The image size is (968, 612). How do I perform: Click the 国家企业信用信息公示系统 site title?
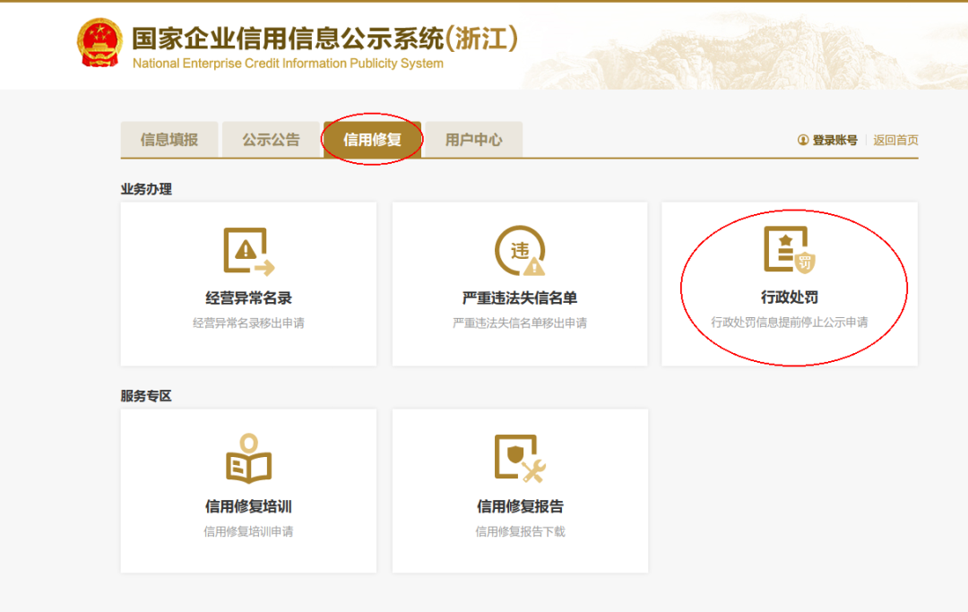[324, 39]
